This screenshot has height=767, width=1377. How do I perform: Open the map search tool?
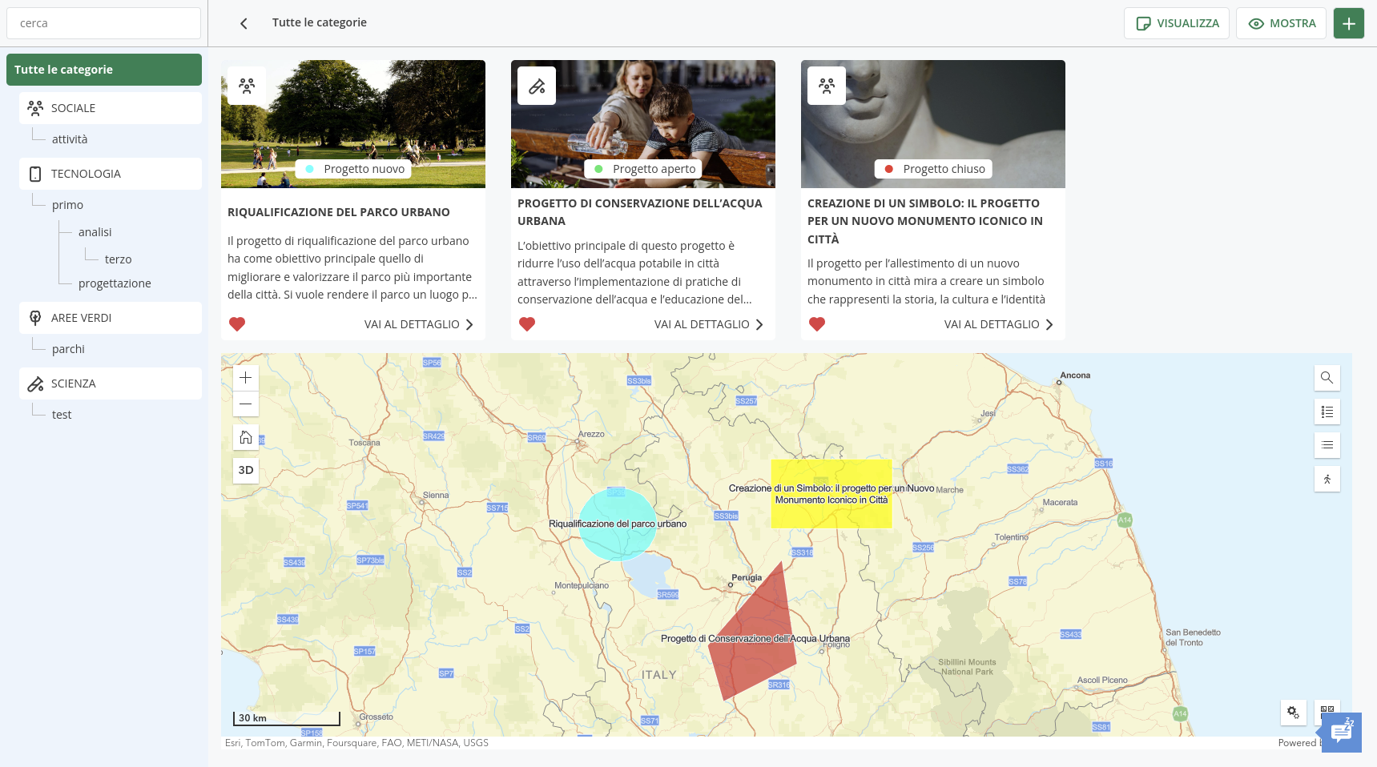(x=1327, y=378)
